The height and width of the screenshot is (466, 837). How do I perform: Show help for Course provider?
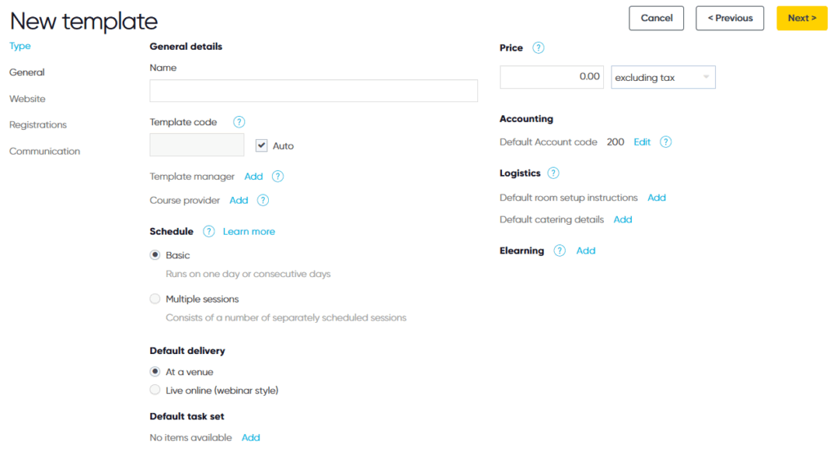(x=262, y=200)
